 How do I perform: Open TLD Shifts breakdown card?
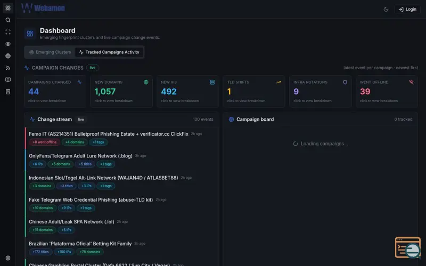[254, 92]
